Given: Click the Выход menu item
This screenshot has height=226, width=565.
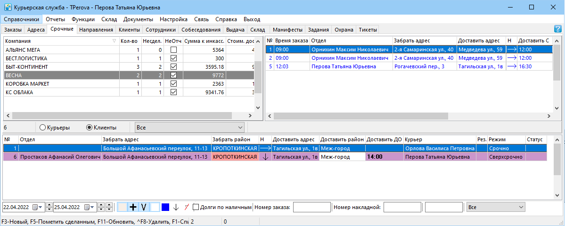Looking at the screenshot, I should (x=252, y=19).
